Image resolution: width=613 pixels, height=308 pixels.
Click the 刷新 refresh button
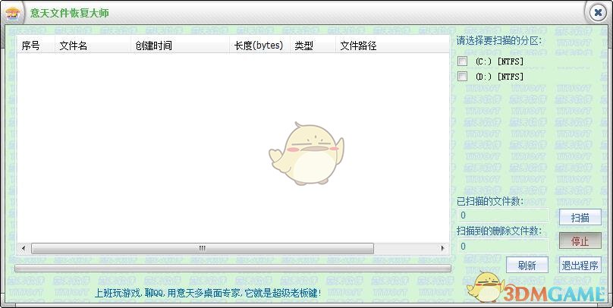(x=527, y=266)
